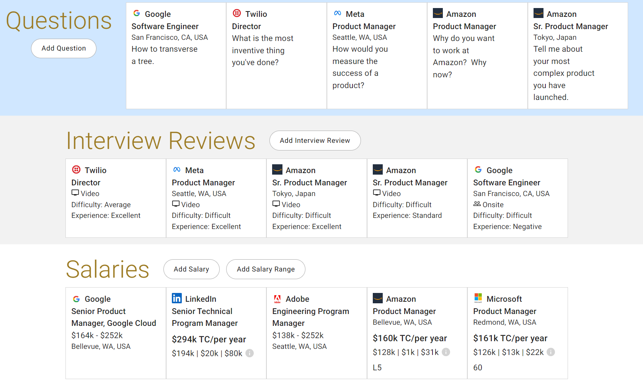
Task: Click the Add Question button
Action: point(64,48)
